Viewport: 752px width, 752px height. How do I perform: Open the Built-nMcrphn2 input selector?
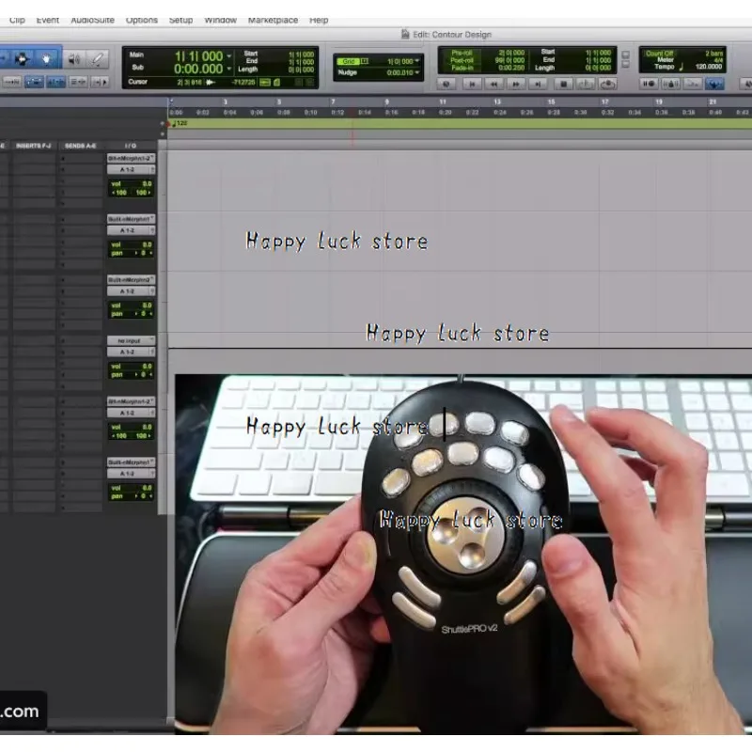pyautogui.click(x=131, y=279)
